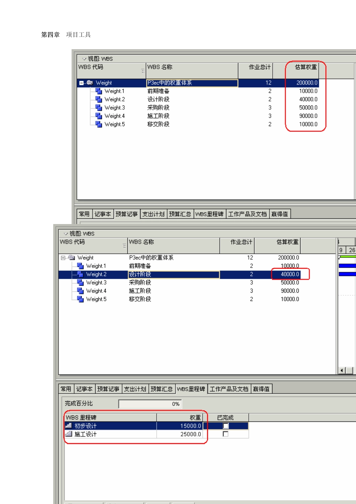Collapse the Weight root node in the lower window

tap(63, 258)
